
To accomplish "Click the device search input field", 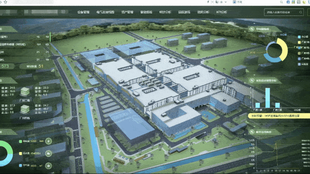I will pyautogui.click(x=284, y=12).
